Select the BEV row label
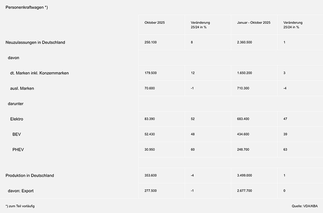Viewport: 323px width, 213px height. click(17, 134)
